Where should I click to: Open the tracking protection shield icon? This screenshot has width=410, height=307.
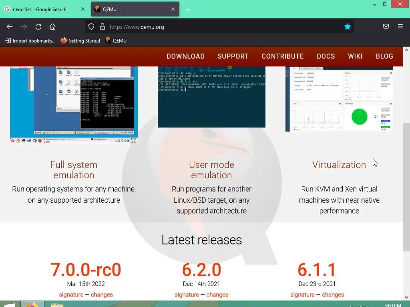(91, 27)
